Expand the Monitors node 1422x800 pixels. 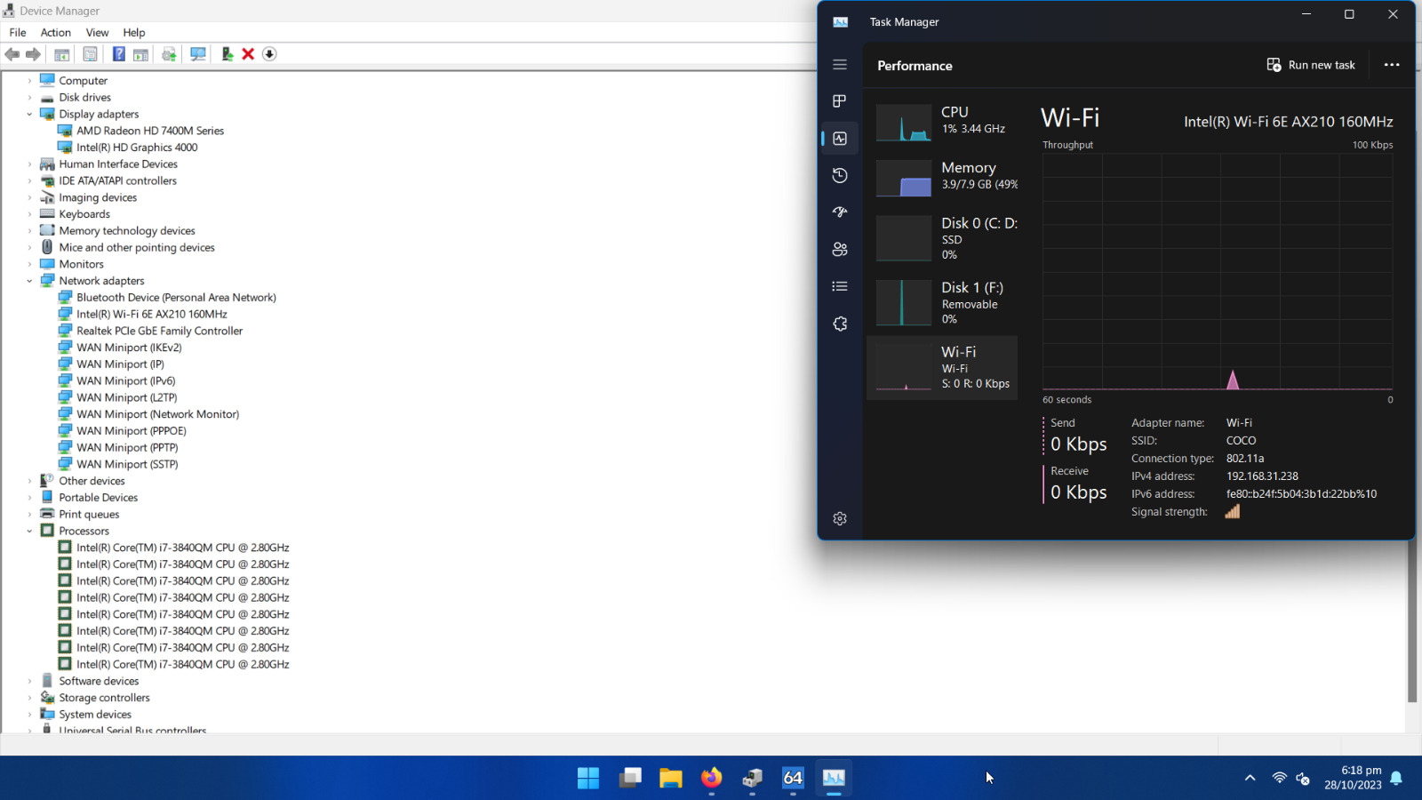click(x=29, y=264)
